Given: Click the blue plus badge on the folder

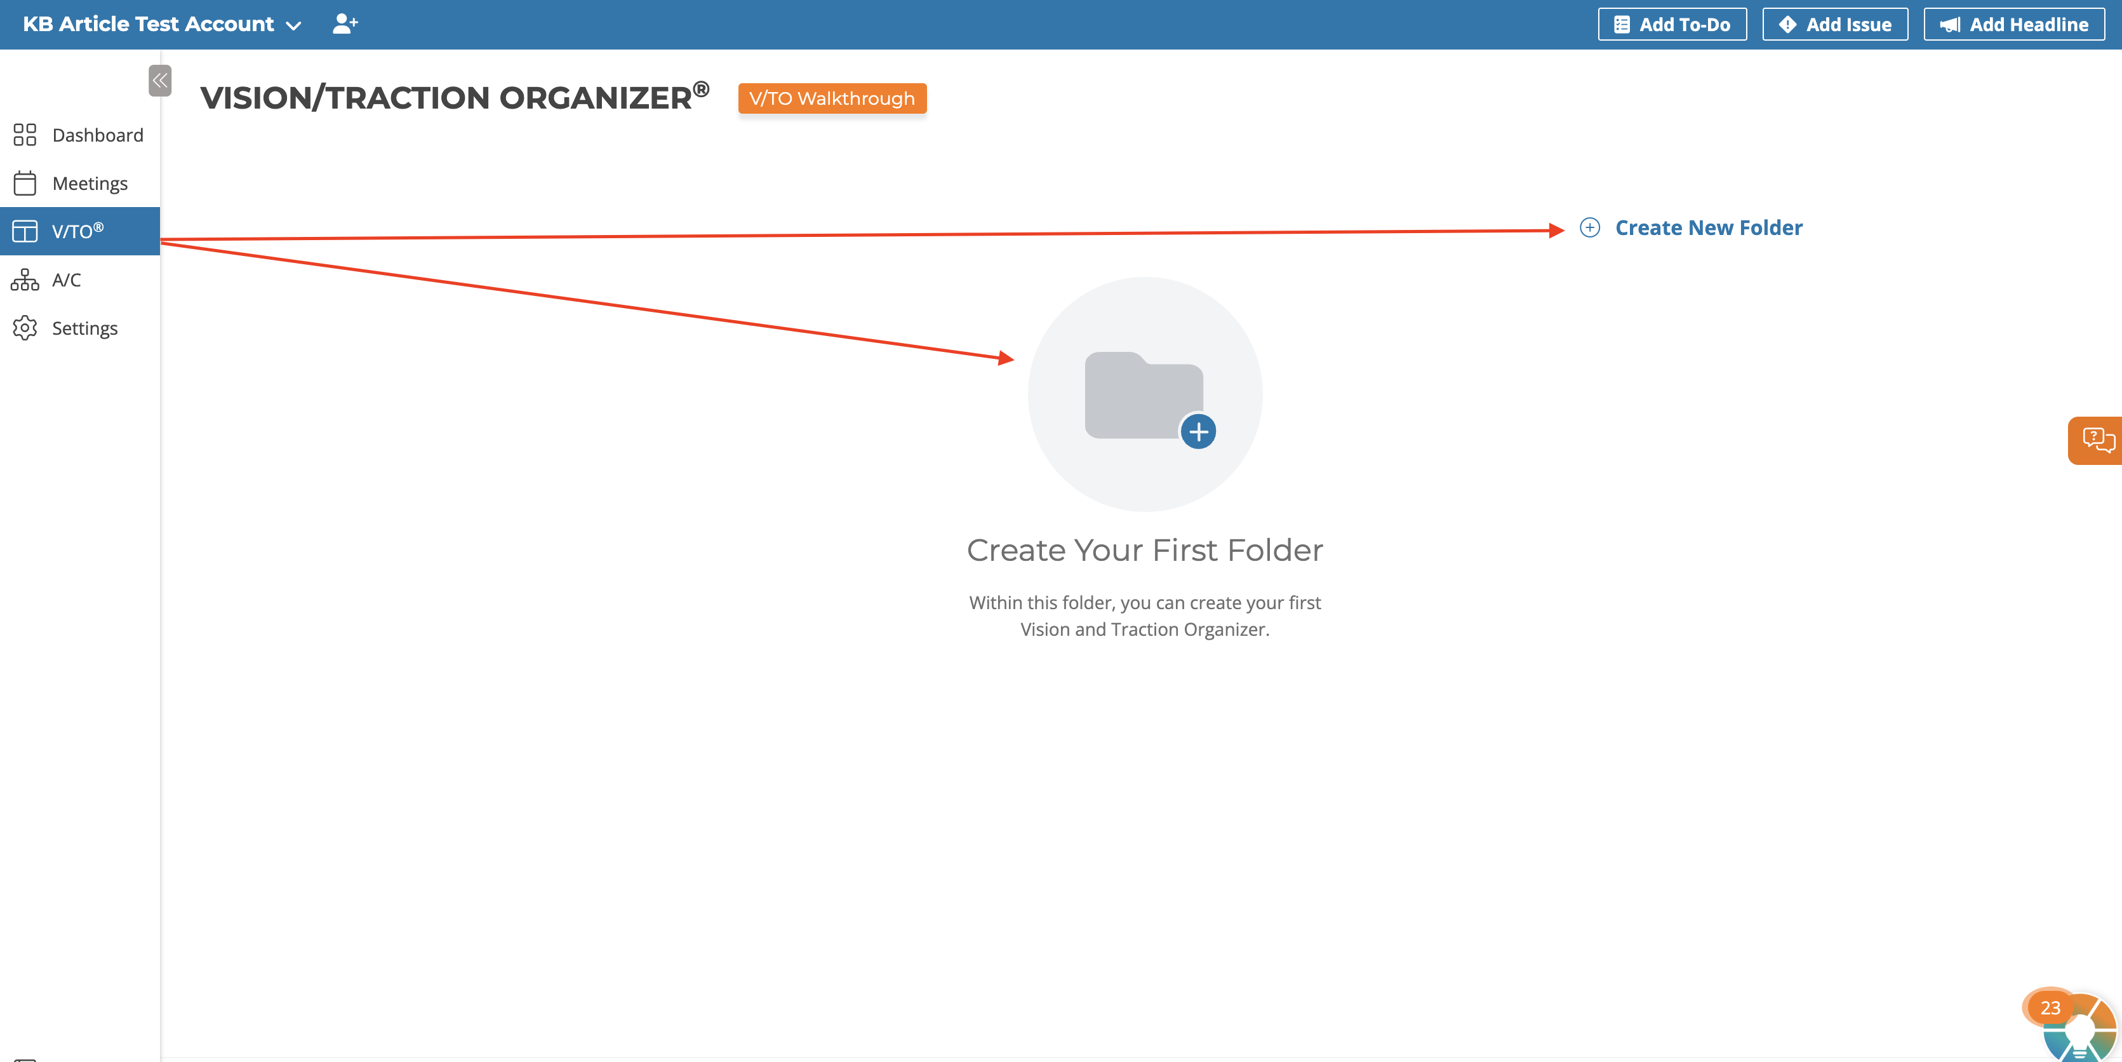Looking at the screenshot, I should [x=1199, y=432].
